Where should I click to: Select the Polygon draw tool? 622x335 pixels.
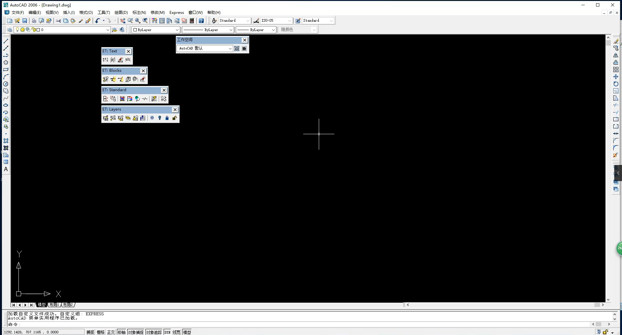(x=6, y=62)
